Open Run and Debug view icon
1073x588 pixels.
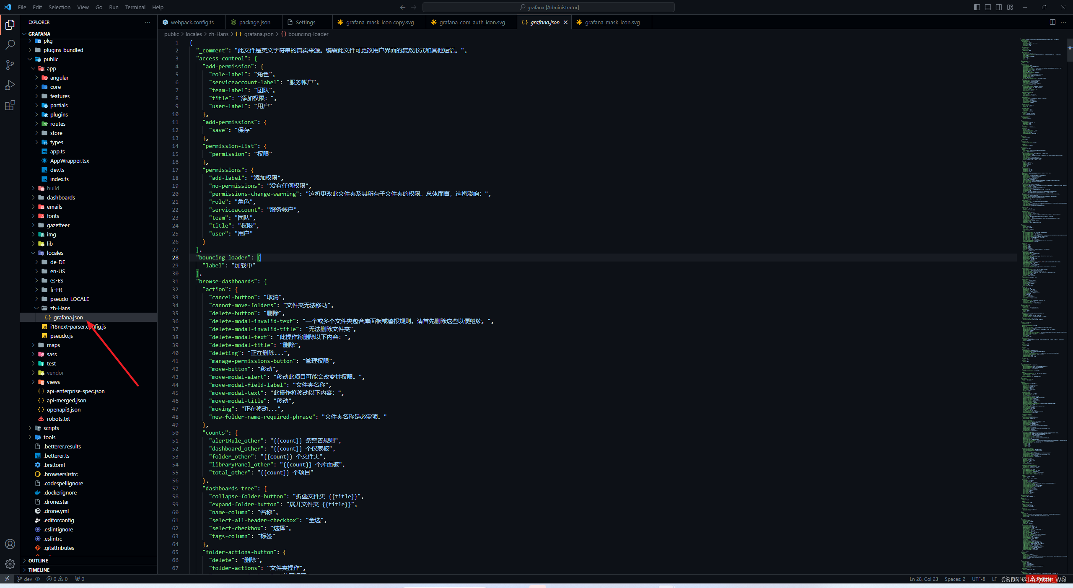point(10,85)
